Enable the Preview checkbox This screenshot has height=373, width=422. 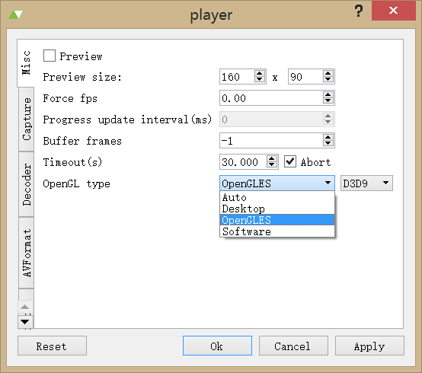pyautogui.click(x=50, y=56)
